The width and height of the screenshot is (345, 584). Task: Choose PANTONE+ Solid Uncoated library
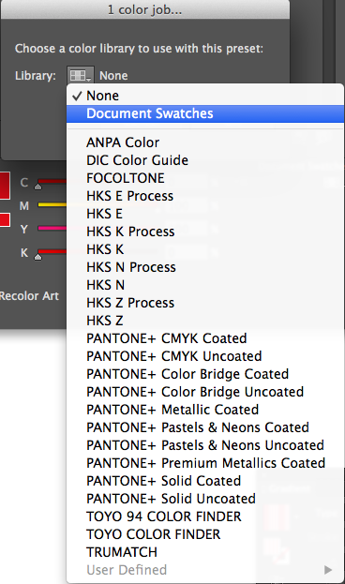pos(205,499)
